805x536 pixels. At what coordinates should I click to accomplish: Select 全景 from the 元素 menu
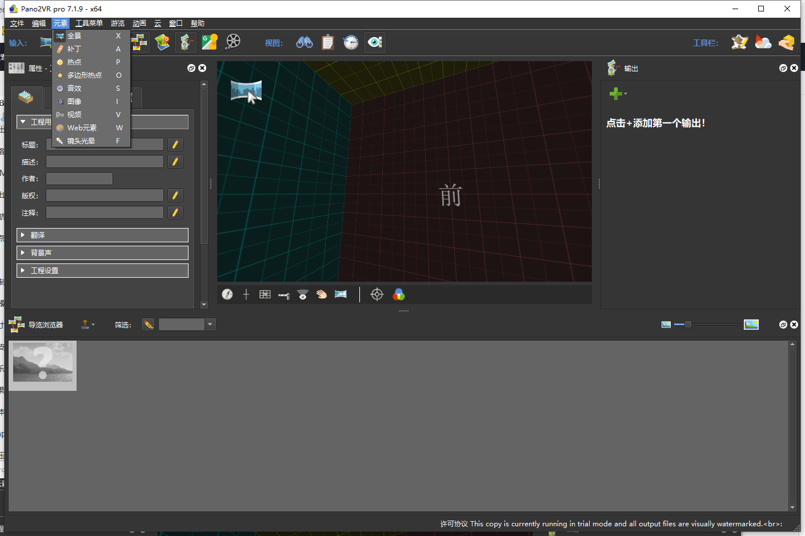pos(91,36)
